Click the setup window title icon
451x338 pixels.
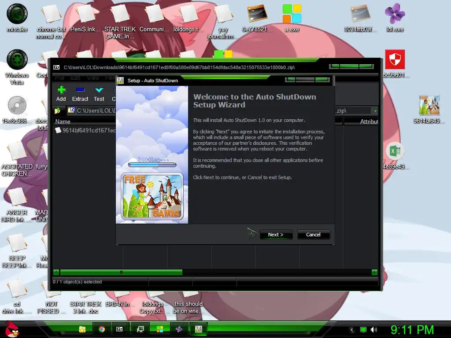tap(120, 81)
